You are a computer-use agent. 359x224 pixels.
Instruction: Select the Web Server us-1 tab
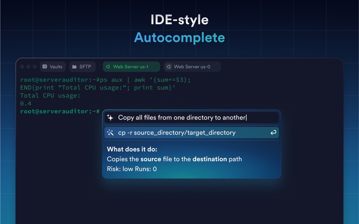(x=131, y=67)
